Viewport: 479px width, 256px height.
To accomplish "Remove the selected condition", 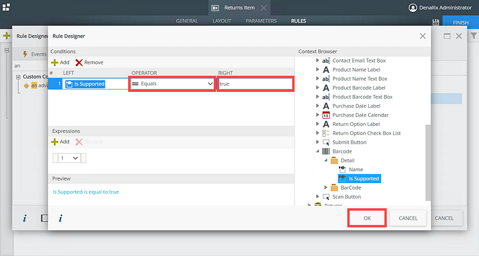I will [x=89, y=63].
